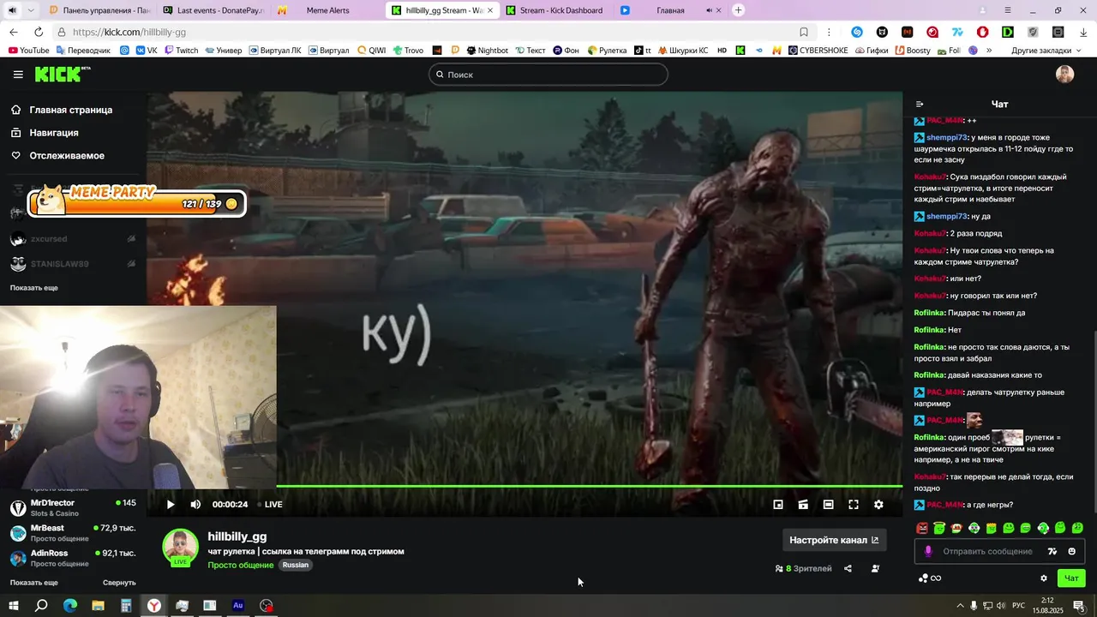Open the user profile avatar menu
Image resolution: width=1097 pixels, height=617 pixels.
pos(1064,75)
